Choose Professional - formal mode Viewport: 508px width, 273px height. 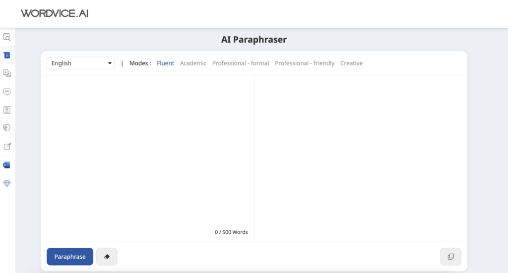tap(241, 63)
